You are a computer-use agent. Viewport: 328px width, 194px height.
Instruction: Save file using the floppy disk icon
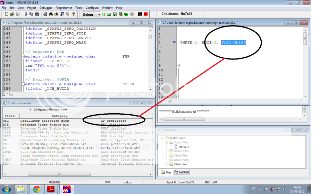click(18, 14)
